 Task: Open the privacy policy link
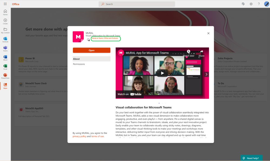[79, 136]
